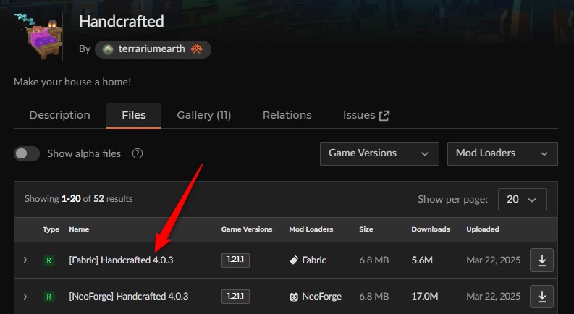574x314 pixels.
Task: Click the Name column header
Action: click(x=79, y=229)
